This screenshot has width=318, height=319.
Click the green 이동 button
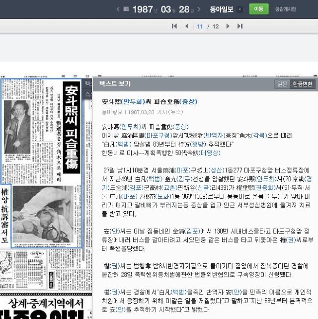coord(259,9)
